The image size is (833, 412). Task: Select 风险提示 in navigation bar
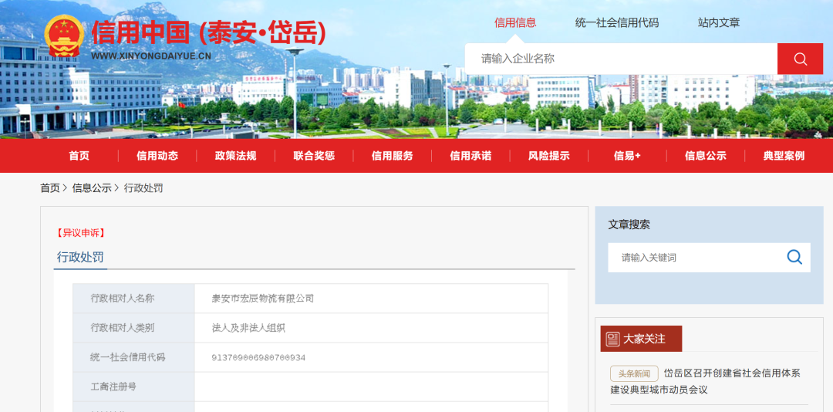coord(549,156)
